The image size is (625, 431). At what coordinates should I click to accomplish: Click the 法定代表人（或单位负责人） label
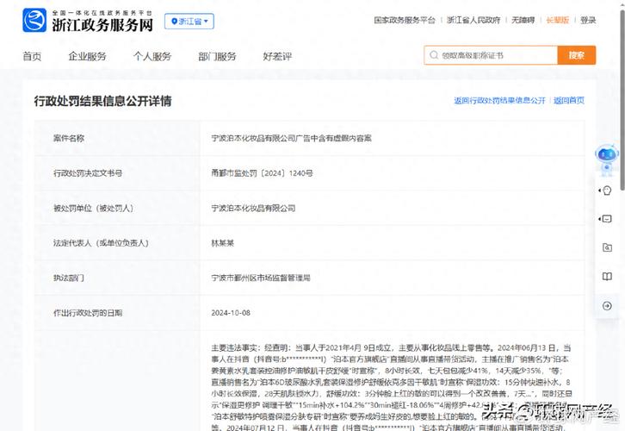click(x=101, y=243)
